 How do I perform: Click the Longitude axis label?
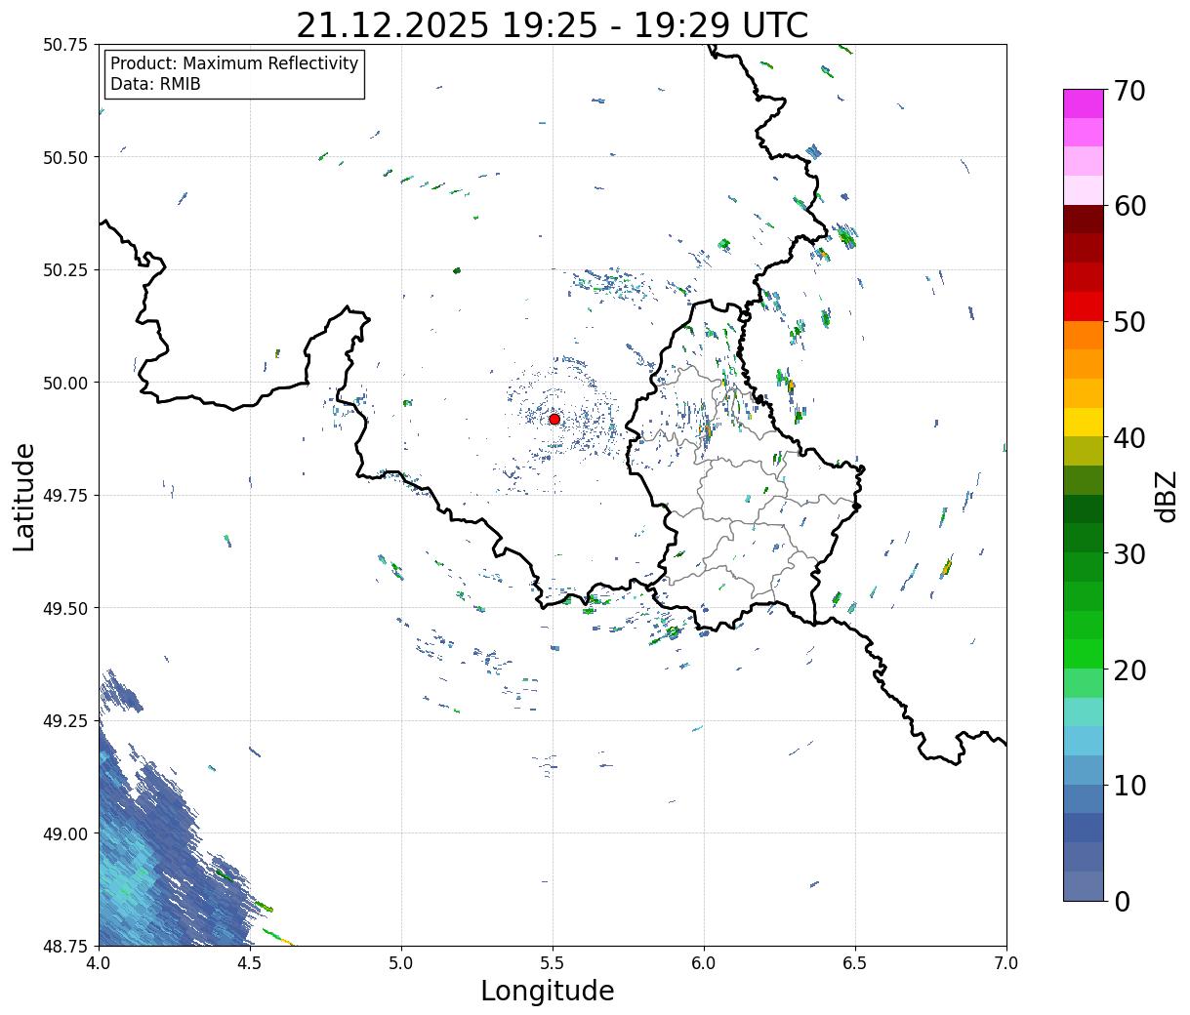click(x=548, y=991)
